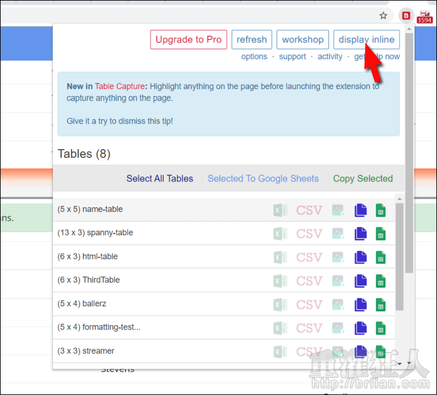The height and width of the screenshot is (395, 437).
Task: Open ballerz in Google Sheets
Action: tap(380, 305)
